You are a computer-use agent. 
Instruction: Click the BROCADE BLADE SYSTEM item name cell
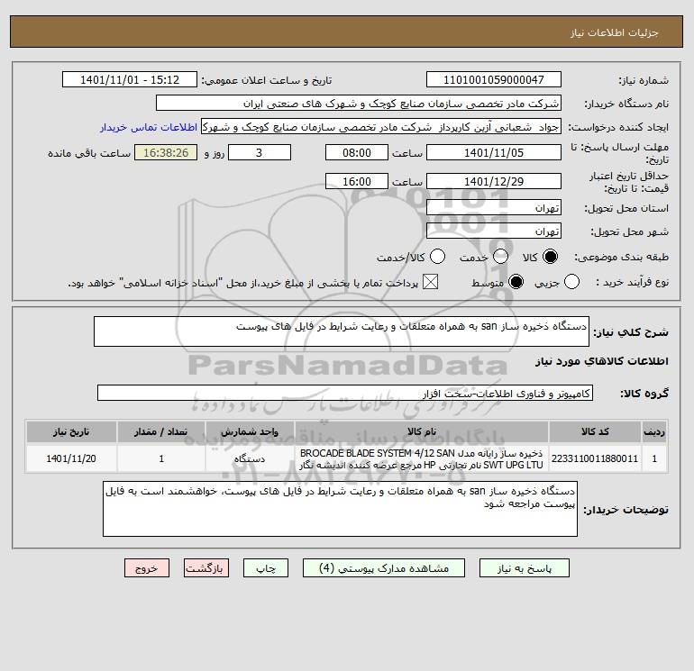point(422,458)
